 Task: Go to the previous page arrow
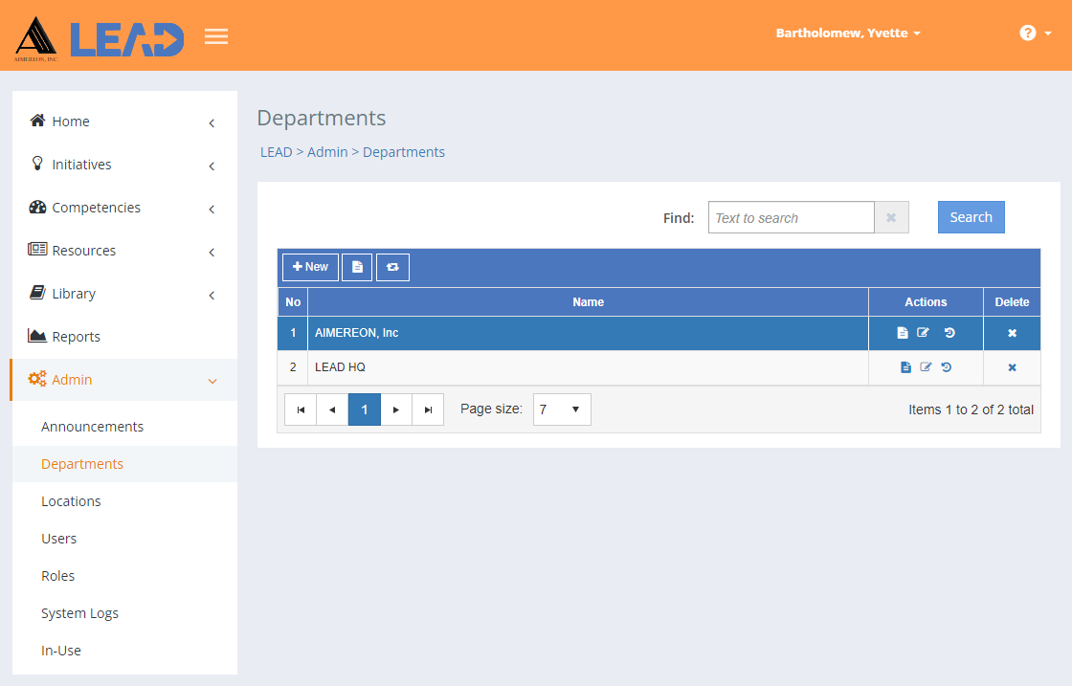(x=332, y=409)
